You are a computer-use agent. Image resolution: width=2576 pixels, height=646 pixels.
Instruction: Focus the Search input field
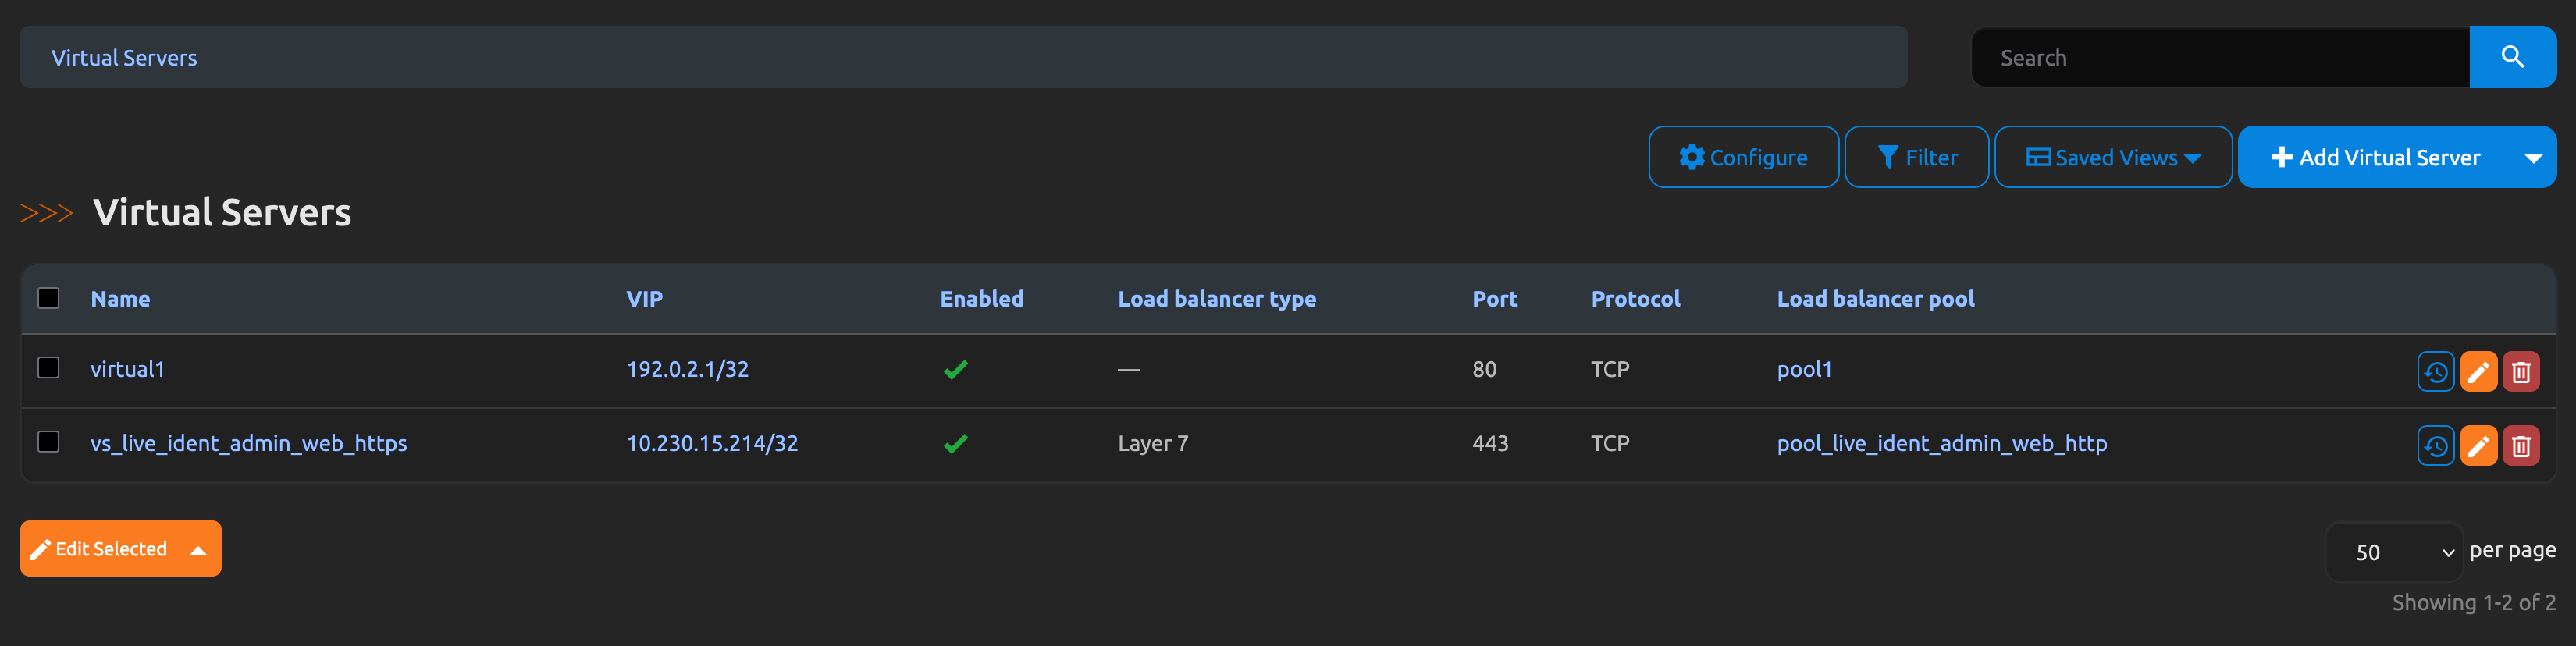(2220, 57)
